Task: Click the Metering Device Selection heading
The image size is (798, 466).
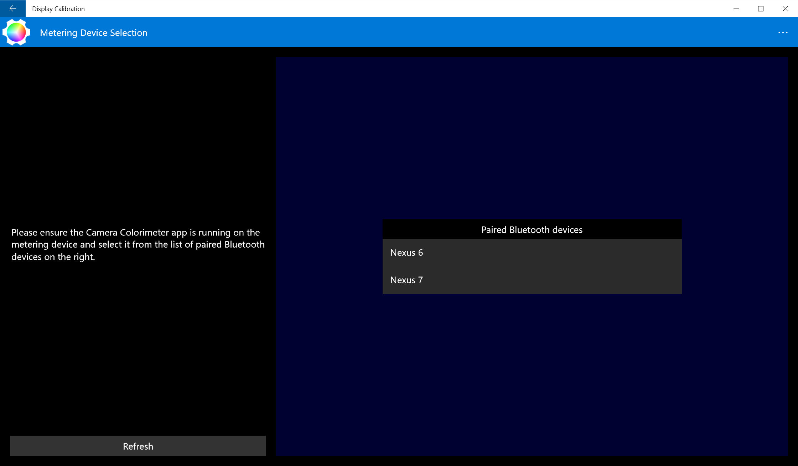Action: (94, 32)
